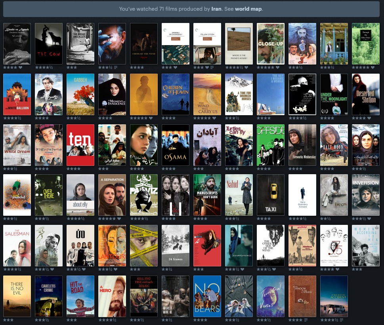This screenshot has height=325, width=384.
Task: Click the heart icon under Taste of Cherry
Action: 150,118
